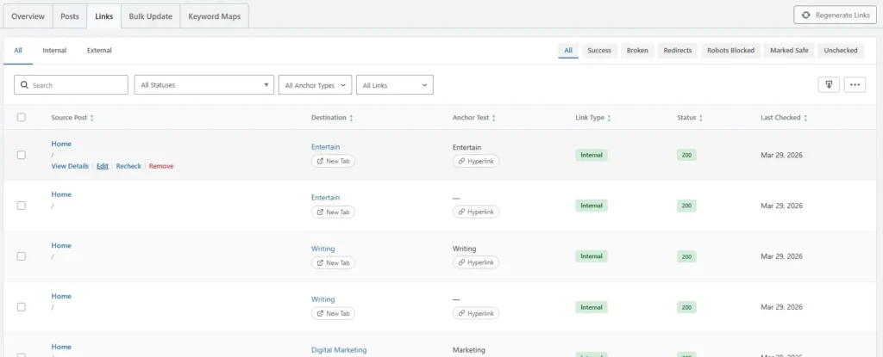
Task: Click the Source Post sort arrows icon
Action: pyautogui.click(x=92, y=118)
